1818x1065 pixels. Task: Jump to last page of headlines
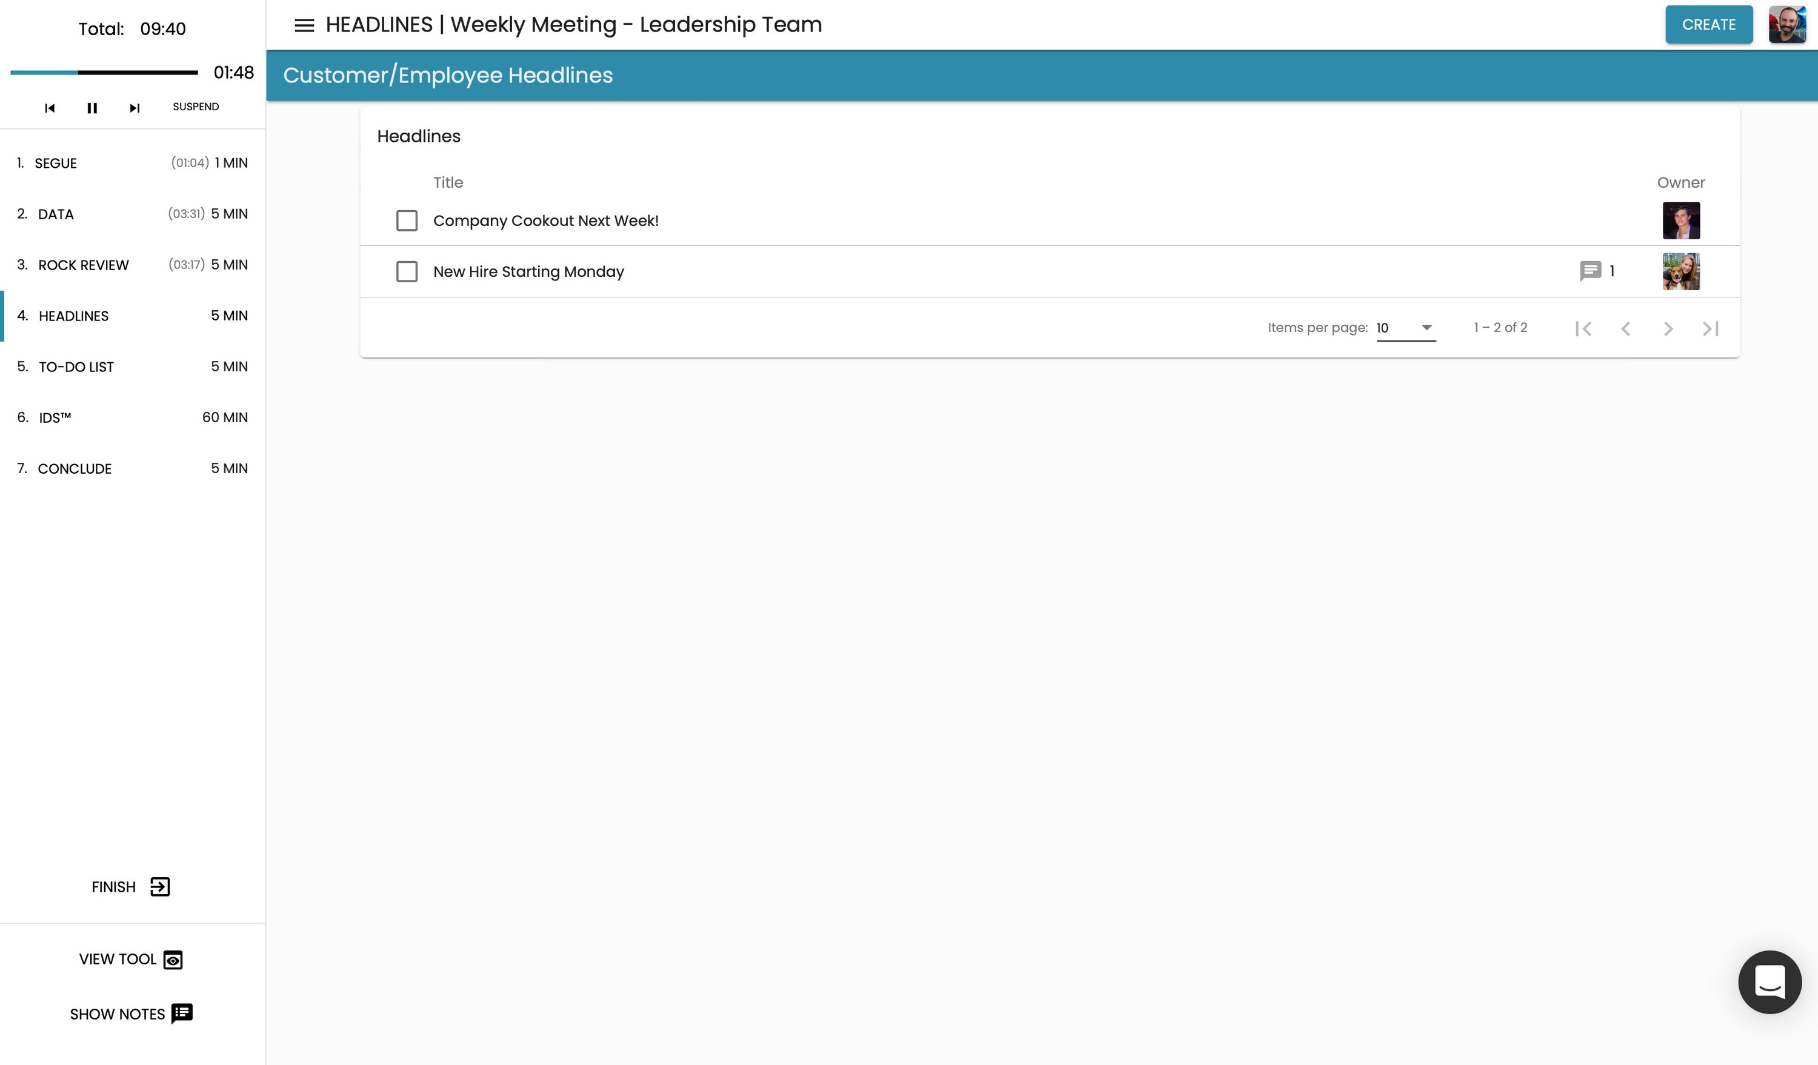1711,329
